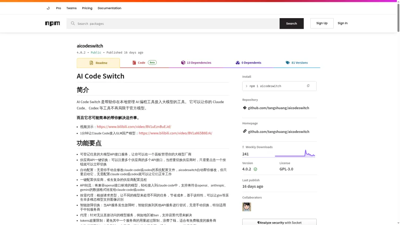
Task: Click the 4.0.2 value under Version
Action: [246, 169]
